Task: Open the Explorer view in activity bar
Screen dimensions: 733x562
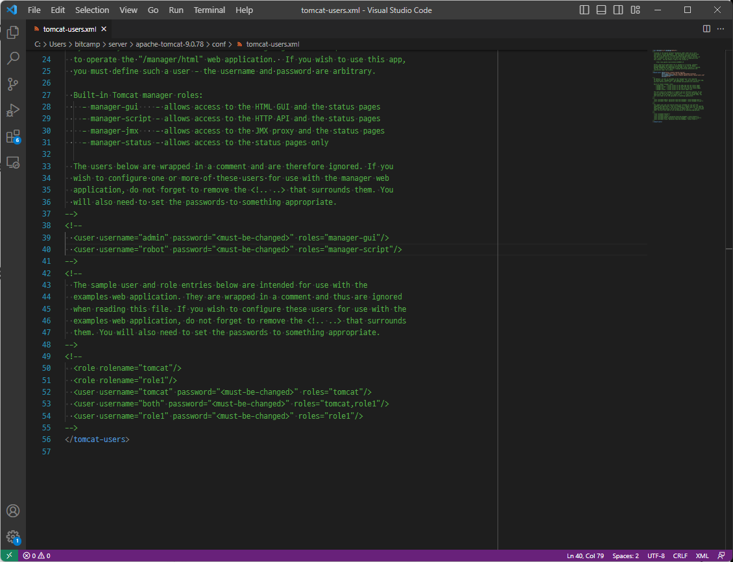Action: 13,32
